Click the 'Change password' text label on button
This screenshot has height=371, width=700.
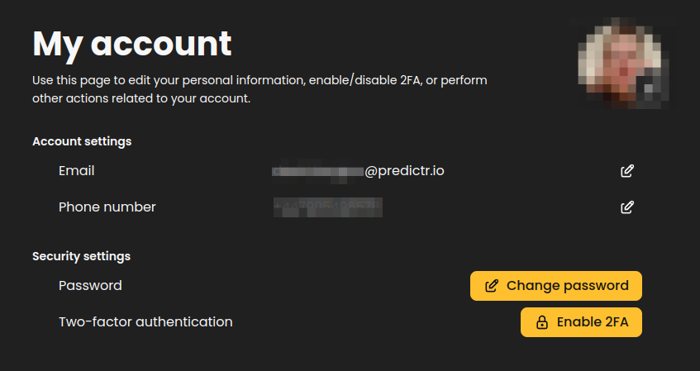point(568,286)
